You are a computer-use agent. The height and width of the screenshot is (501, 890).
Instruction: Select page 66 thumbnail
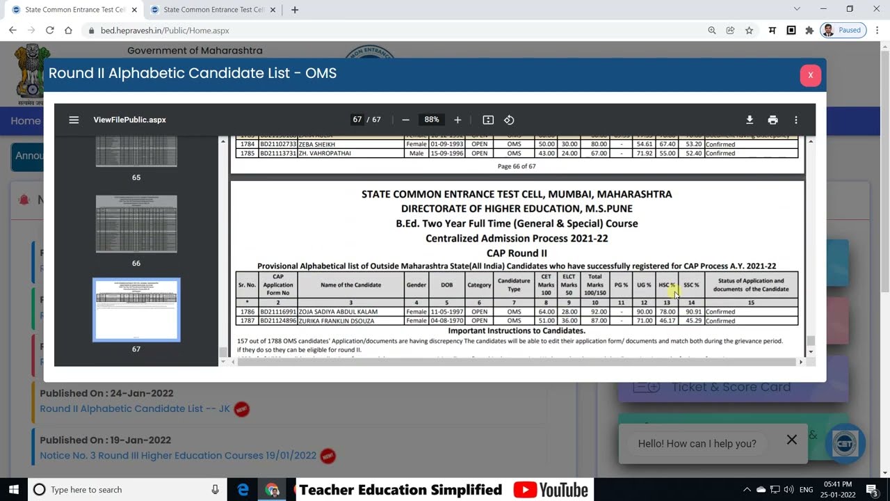click(136, 224)
